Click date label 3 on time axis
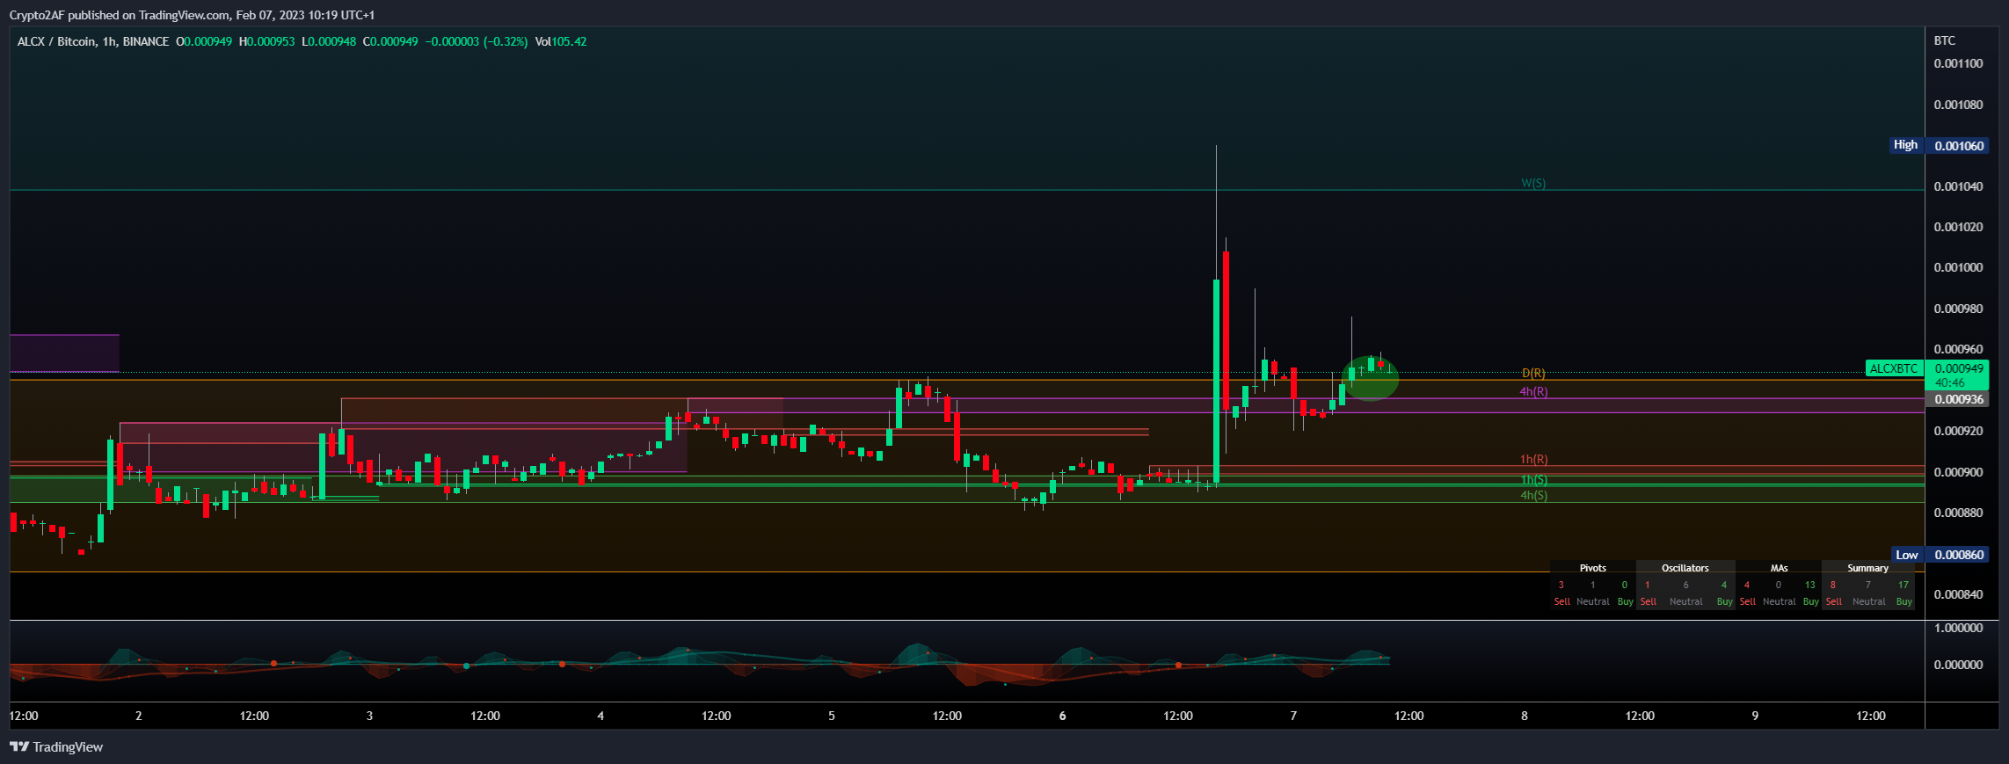 coord(369,716)
